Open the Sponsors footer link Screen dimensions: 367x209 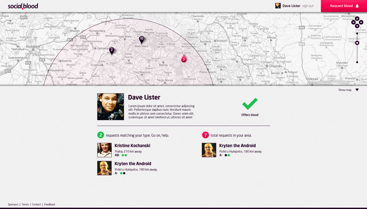pyautogui.click(x=13, y=204)
